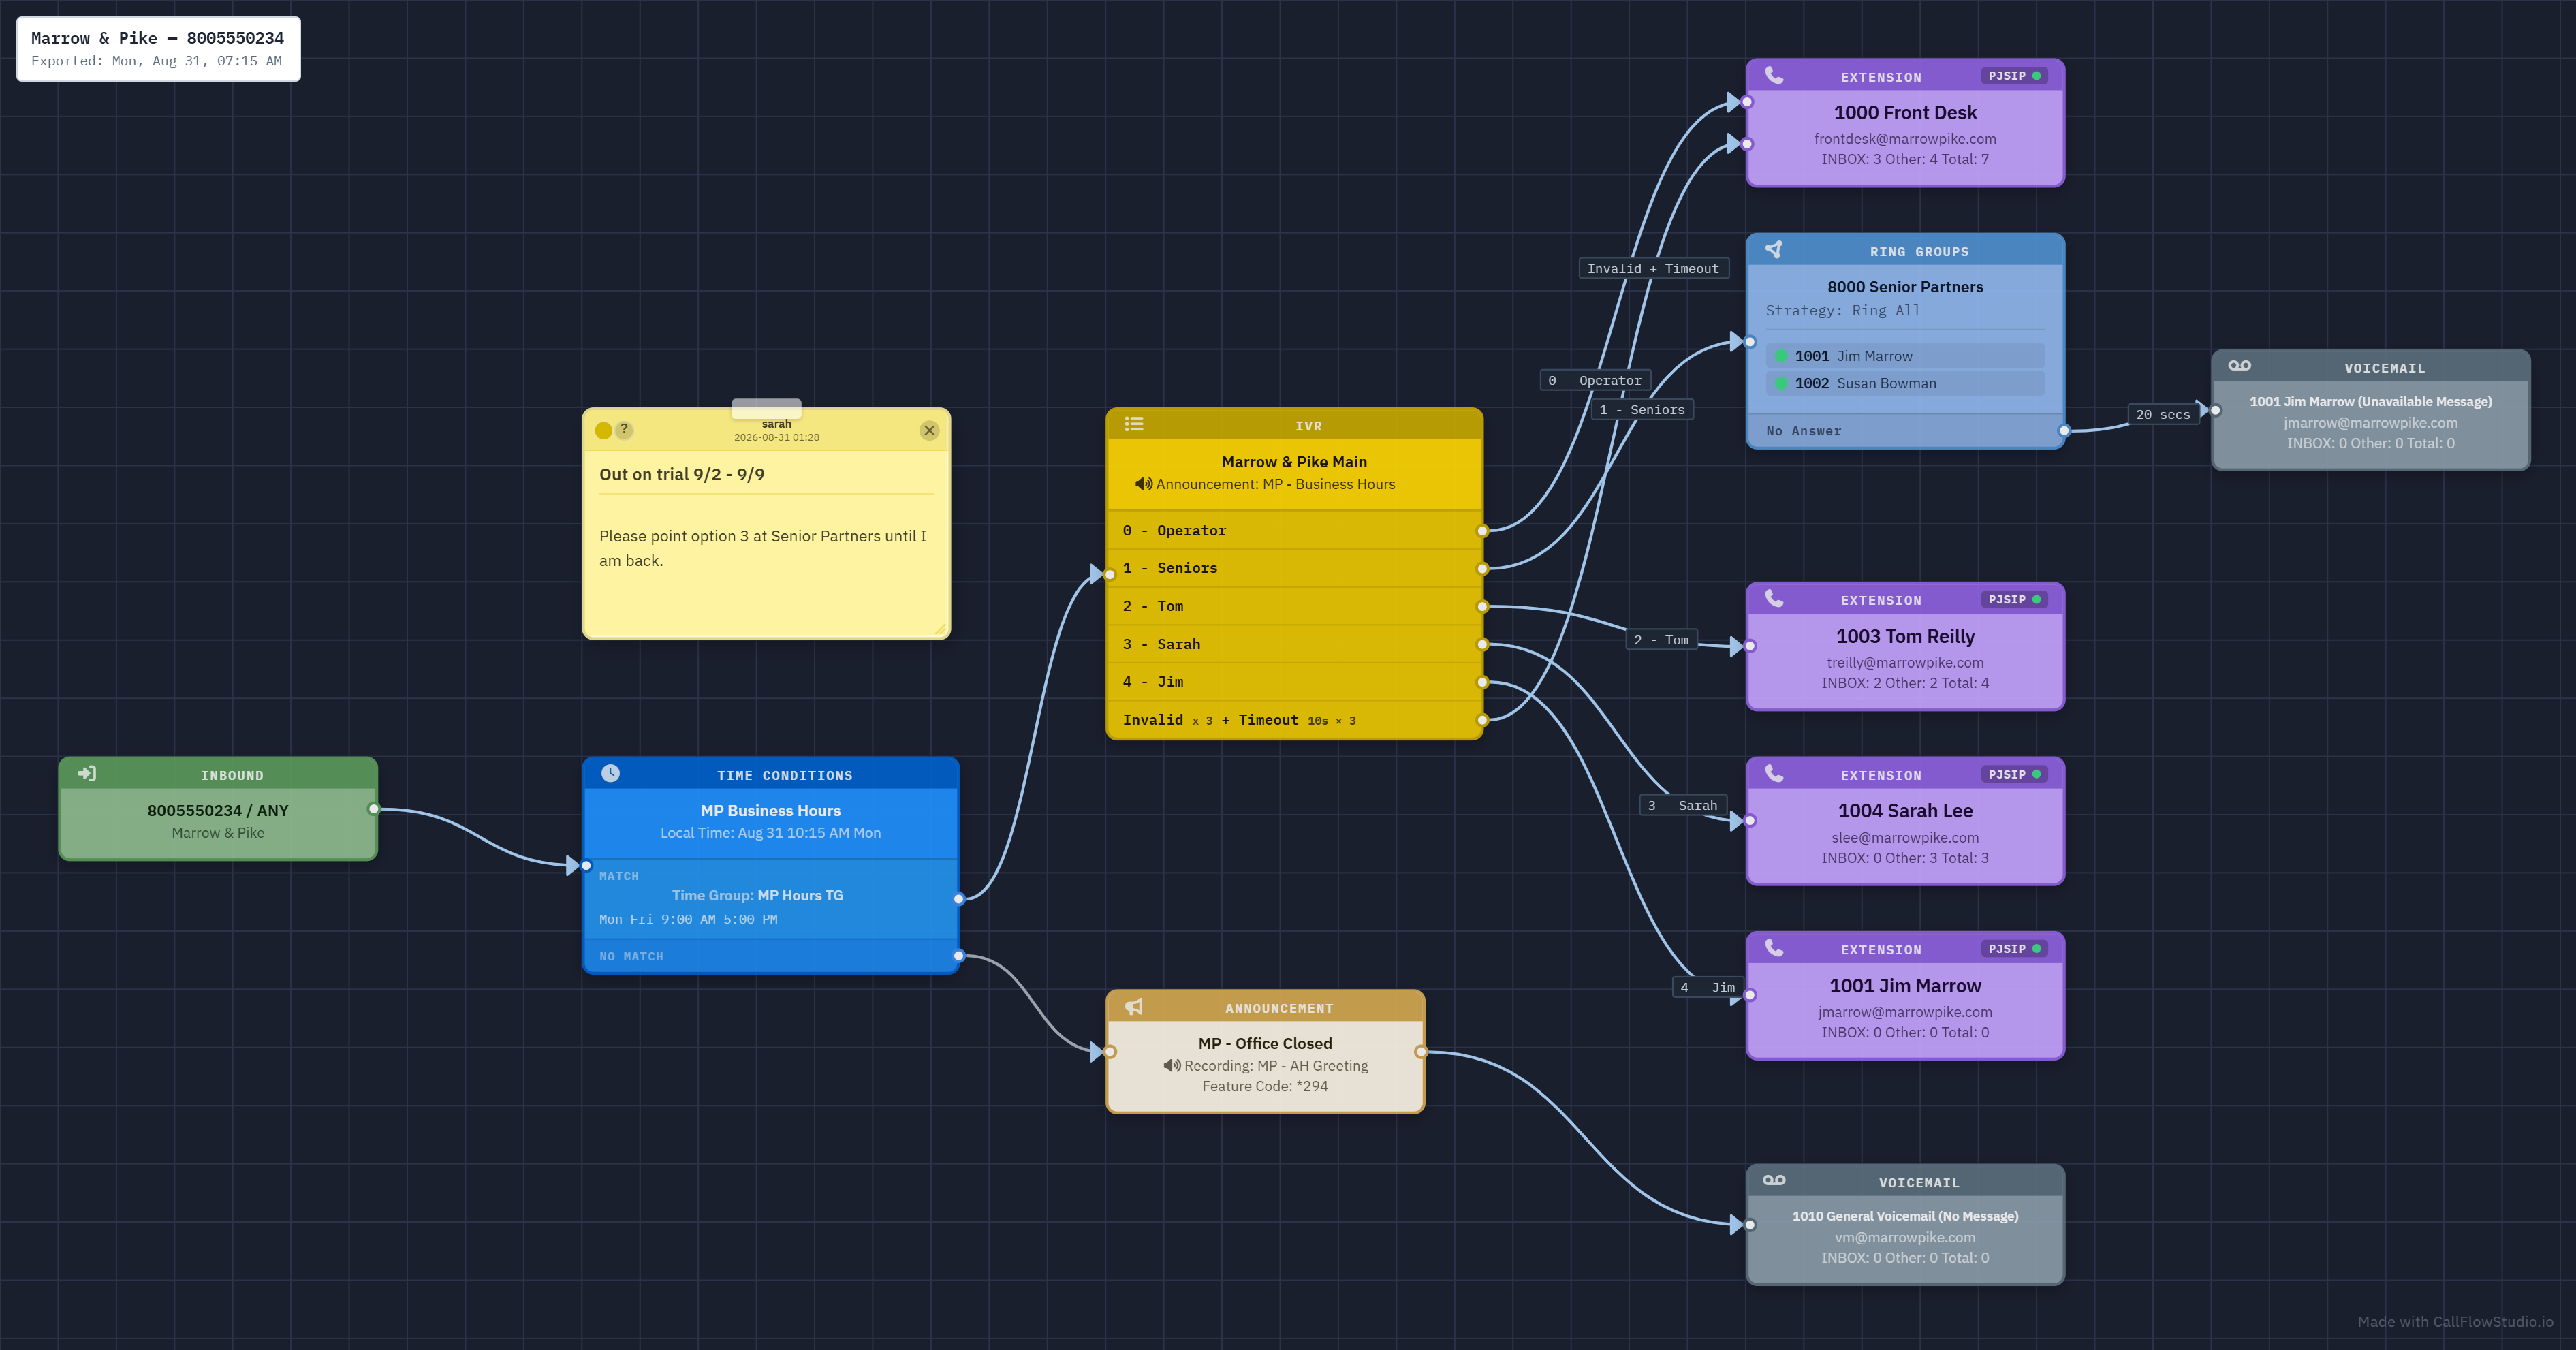The image size is (2576, 1350).
Task: Select IVR option 4 - Jim row
Action: tap(1294, 682)
